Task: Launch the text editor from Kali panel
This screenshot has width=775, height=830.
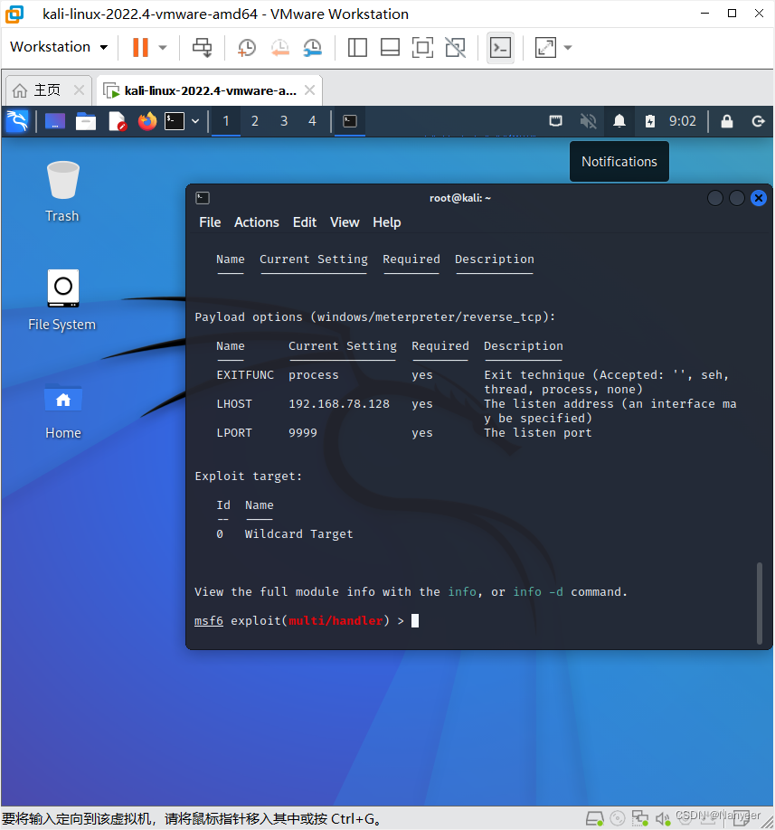Action: point(117,121)
